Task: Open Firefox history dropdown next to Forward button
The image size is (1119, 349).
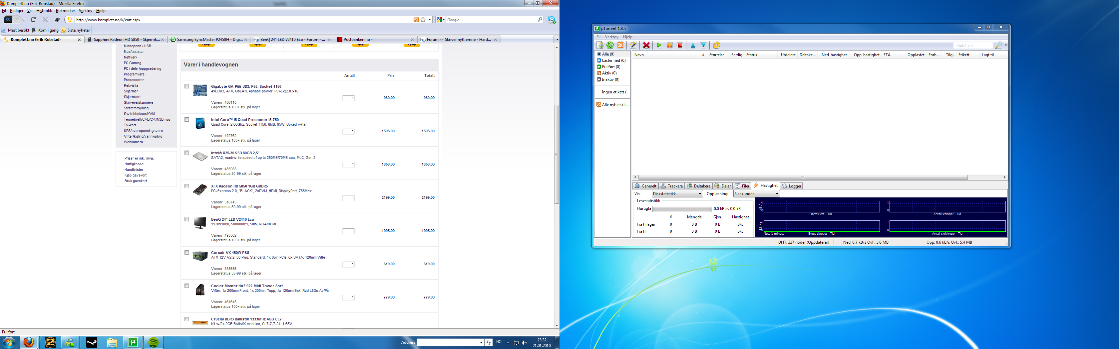Action: 23,20
